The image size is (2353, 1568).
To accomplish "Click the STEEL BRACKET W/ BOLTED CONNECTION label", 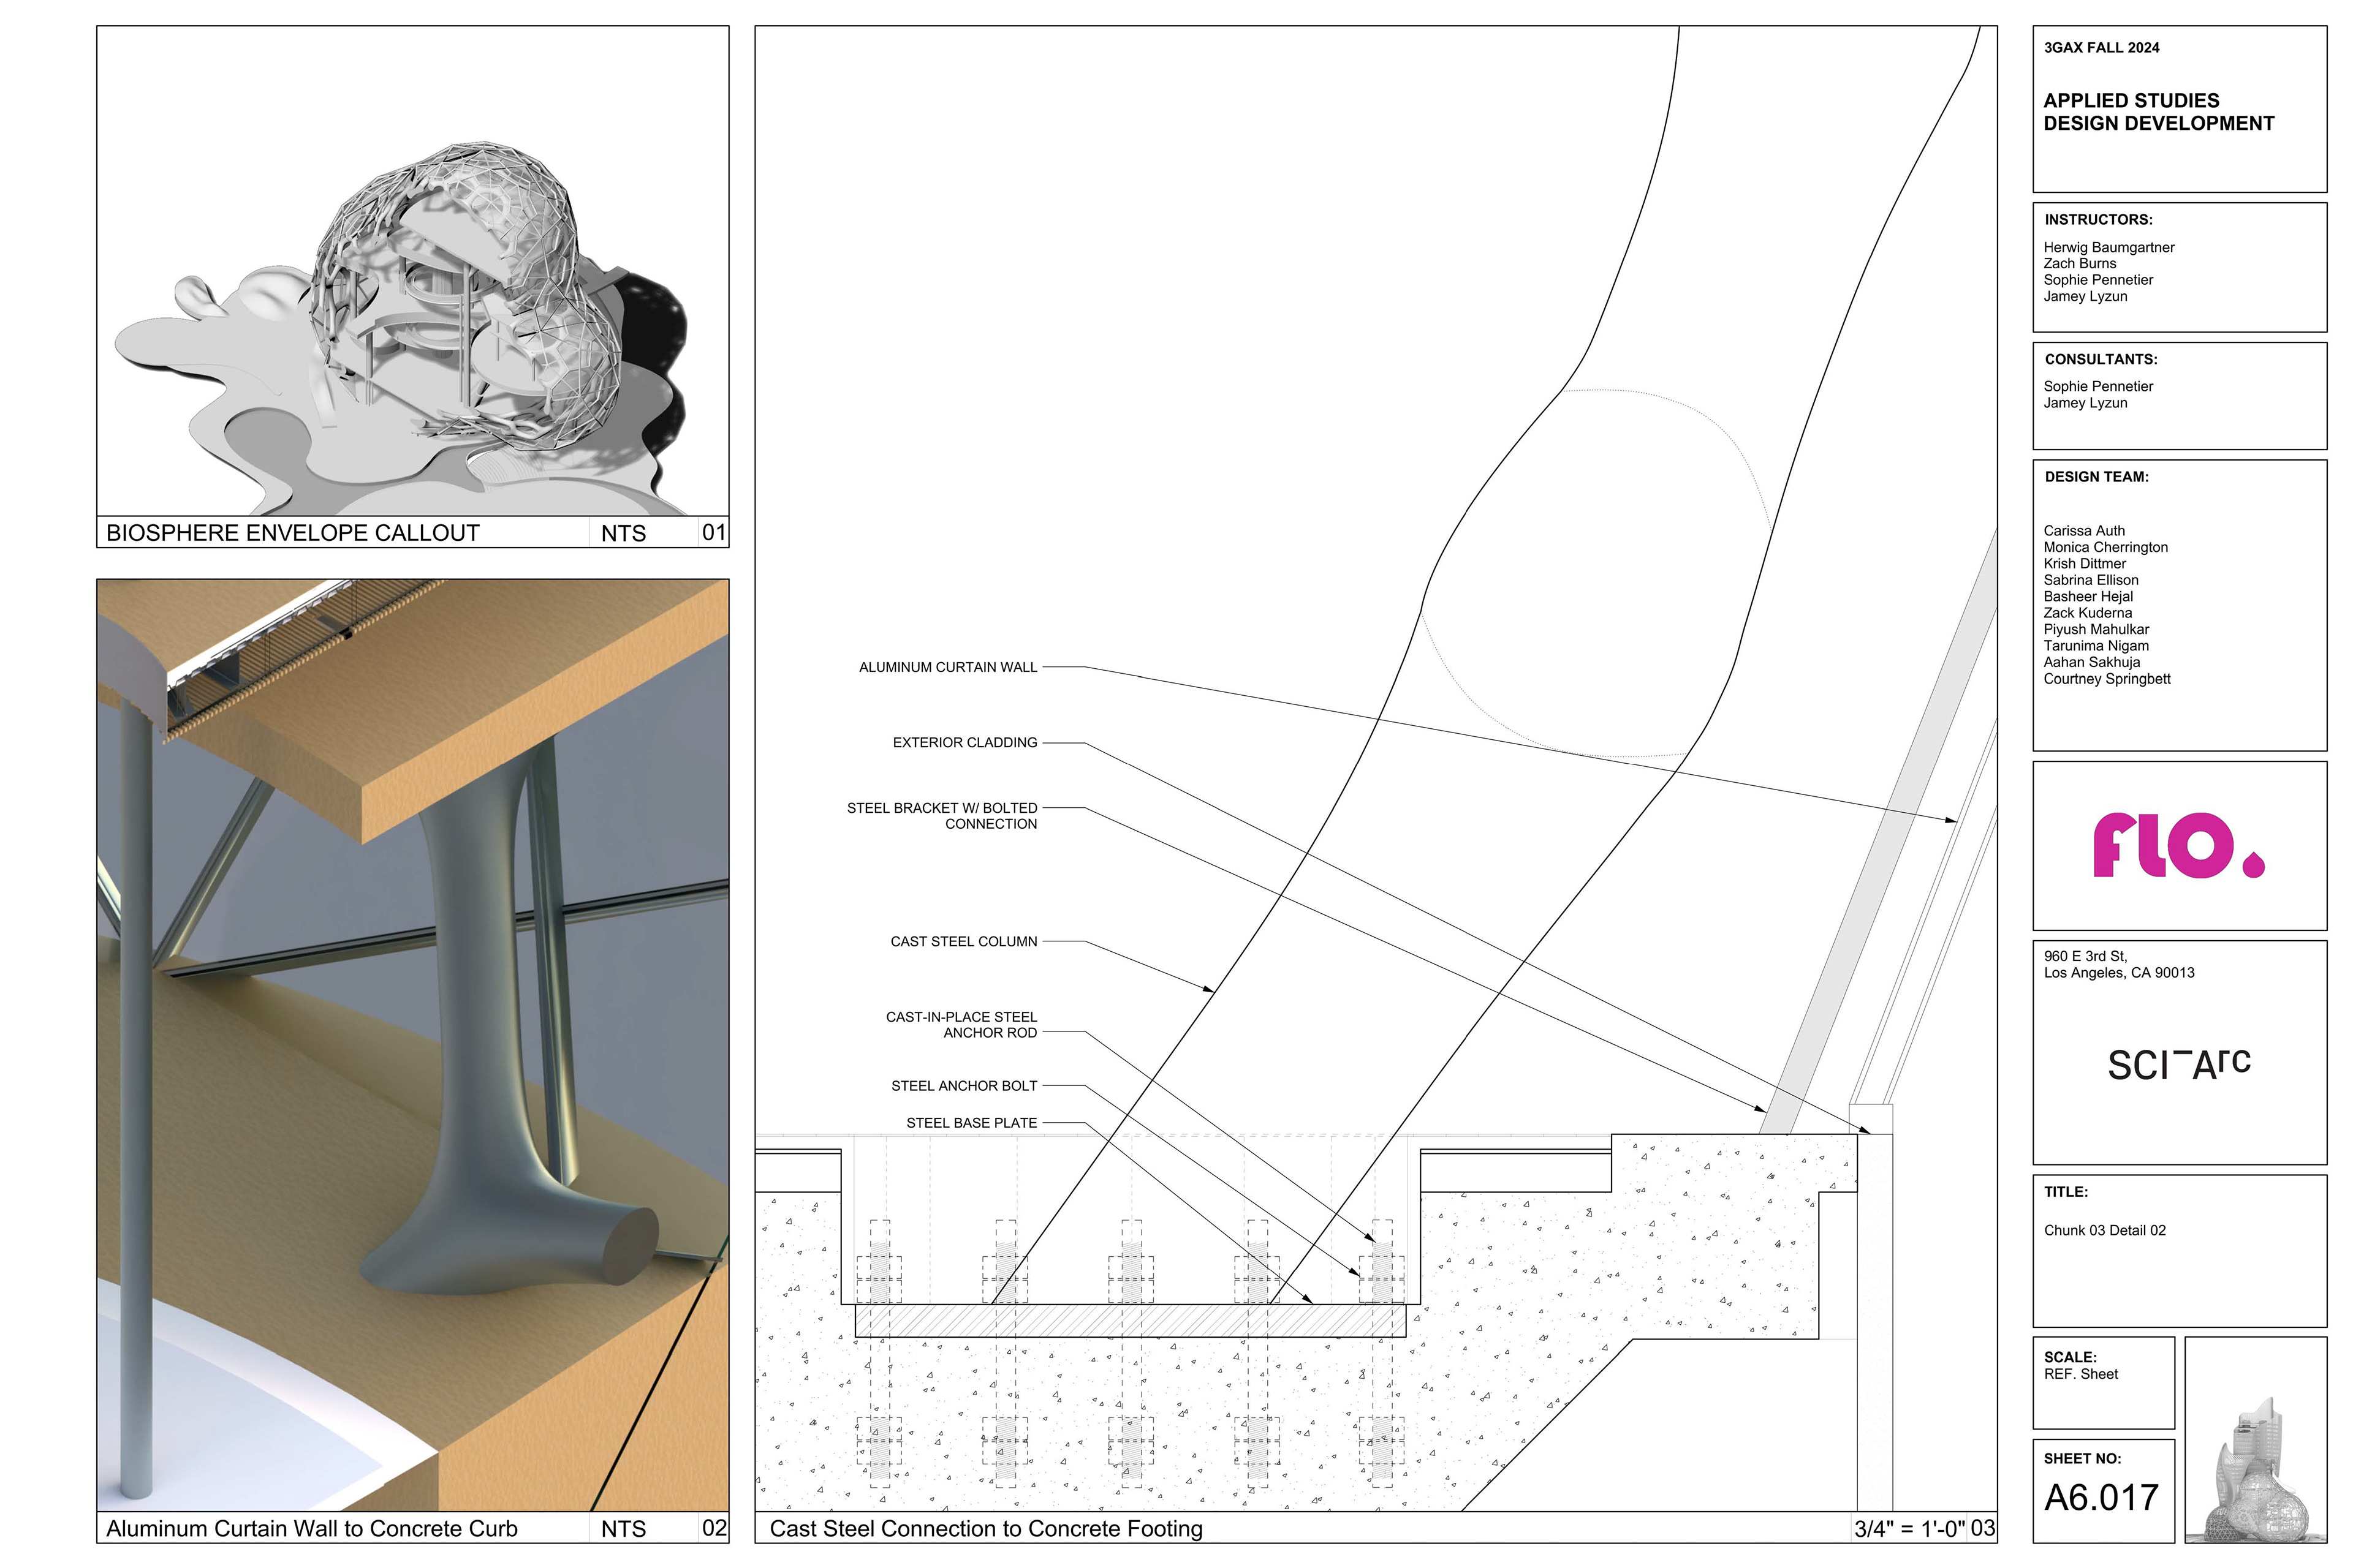I will point(941,815).
